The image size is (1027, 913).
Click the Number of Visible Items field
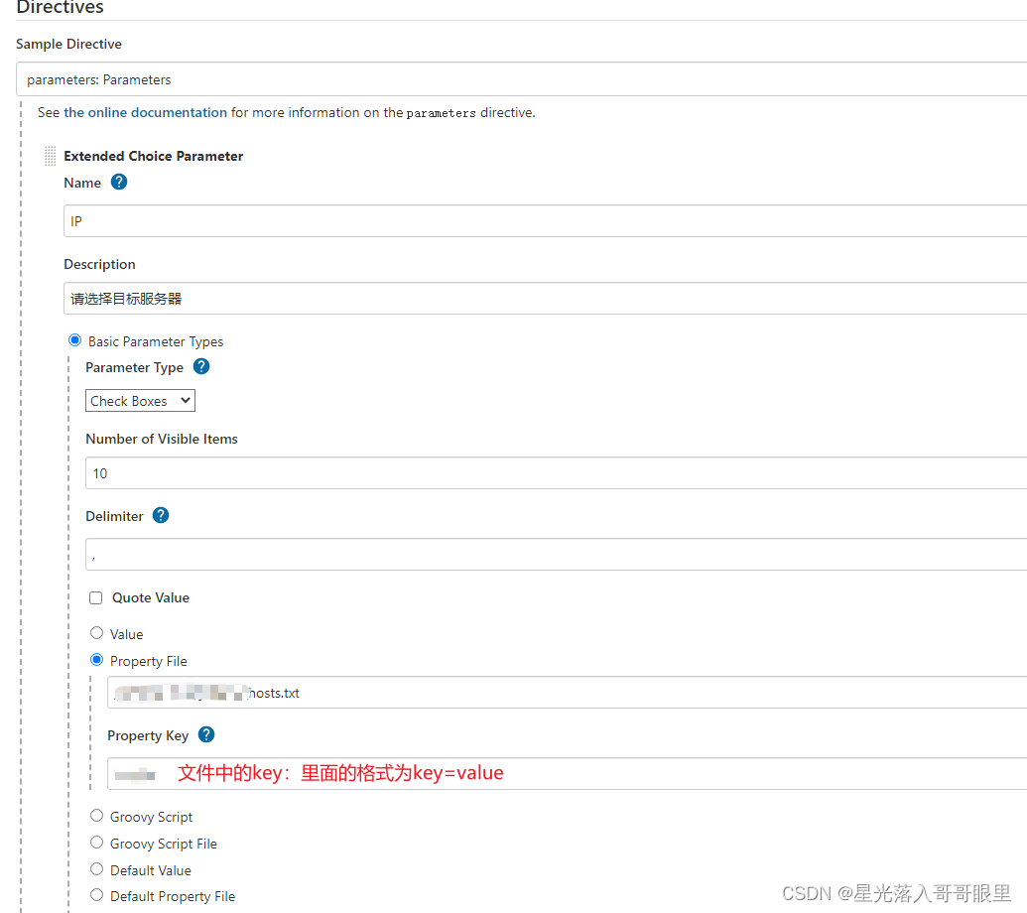(397, 472)
